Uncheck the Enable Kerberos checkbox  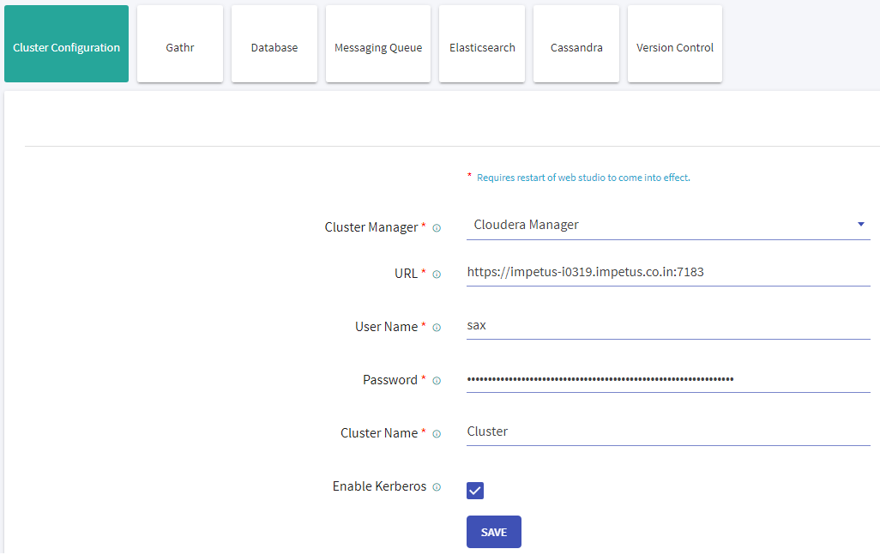(x=475, y=490)
